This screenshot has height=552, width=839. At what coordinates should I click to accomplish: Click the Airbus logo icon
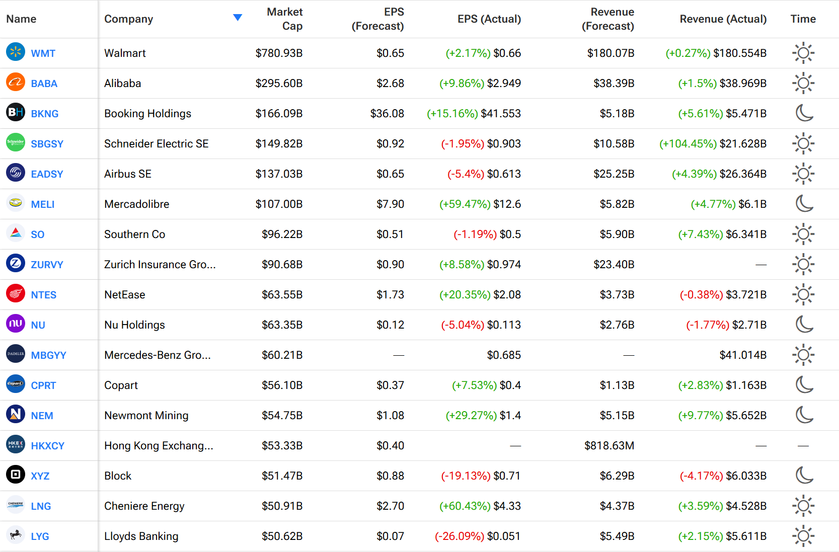point(16,173)
